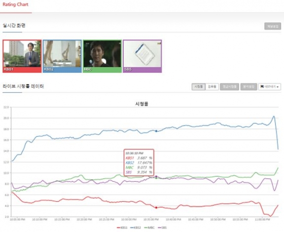
Task: Click the 실시간 화면 heading
Action: 14,26
